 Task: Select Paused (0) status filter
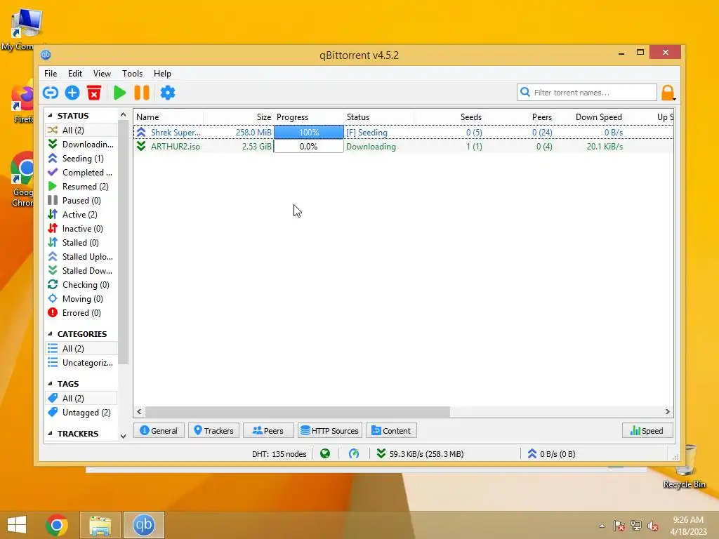pos(81,201)
